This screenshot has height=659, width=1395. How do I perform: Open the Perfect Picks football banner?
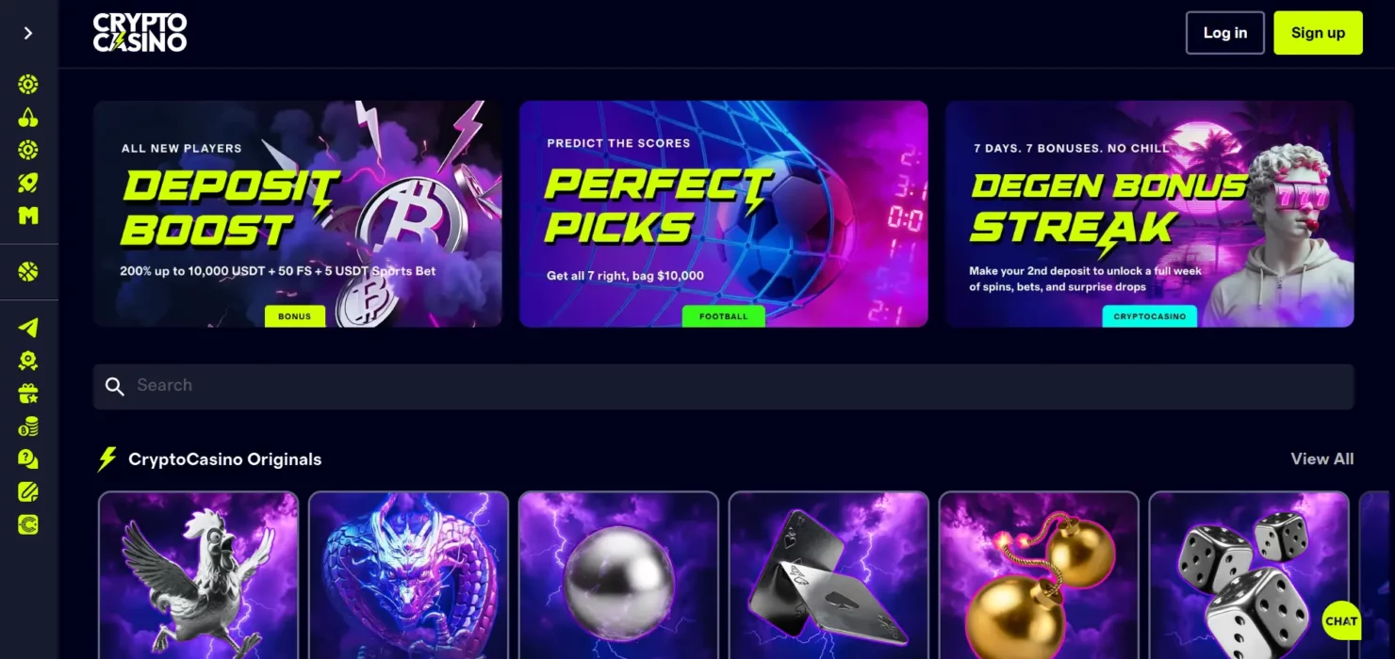(x=723, y=214)
